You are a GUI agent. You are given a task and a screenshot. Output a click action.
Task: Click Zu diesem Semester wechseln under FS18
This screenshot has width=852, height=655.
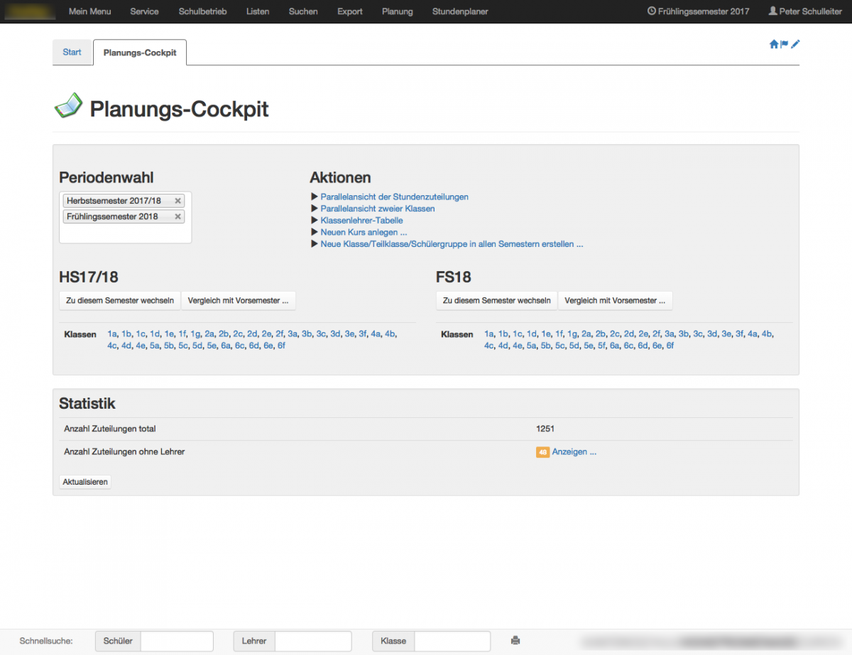click(x=496, y=300)
